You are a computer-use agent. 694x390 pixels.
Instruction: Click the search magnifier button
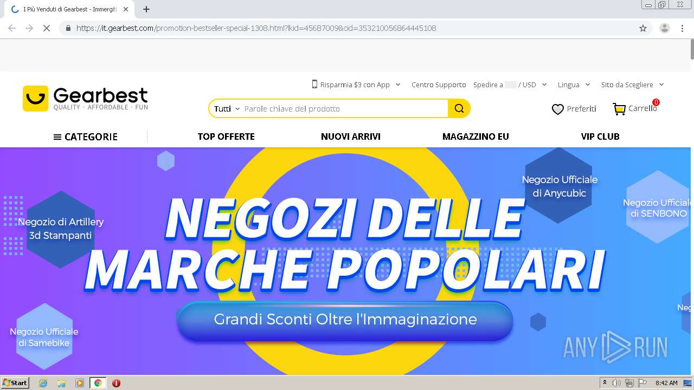pos(459,108)
